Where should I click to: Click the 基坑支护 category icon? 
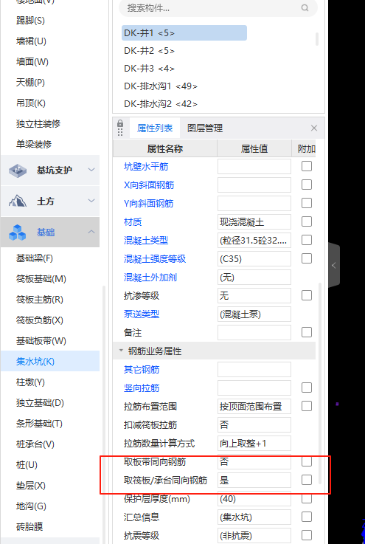pyautogui.click(x=18, y=171)
